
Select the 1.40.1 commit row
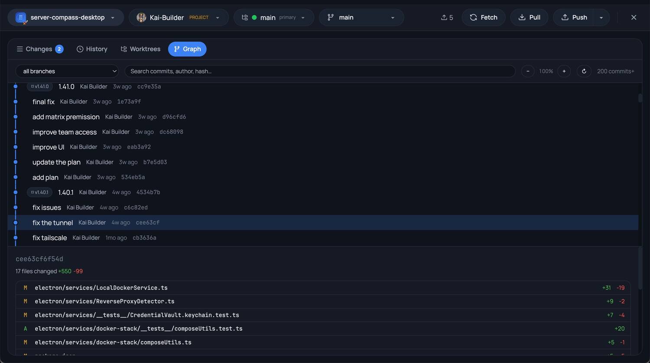(323, 192)
